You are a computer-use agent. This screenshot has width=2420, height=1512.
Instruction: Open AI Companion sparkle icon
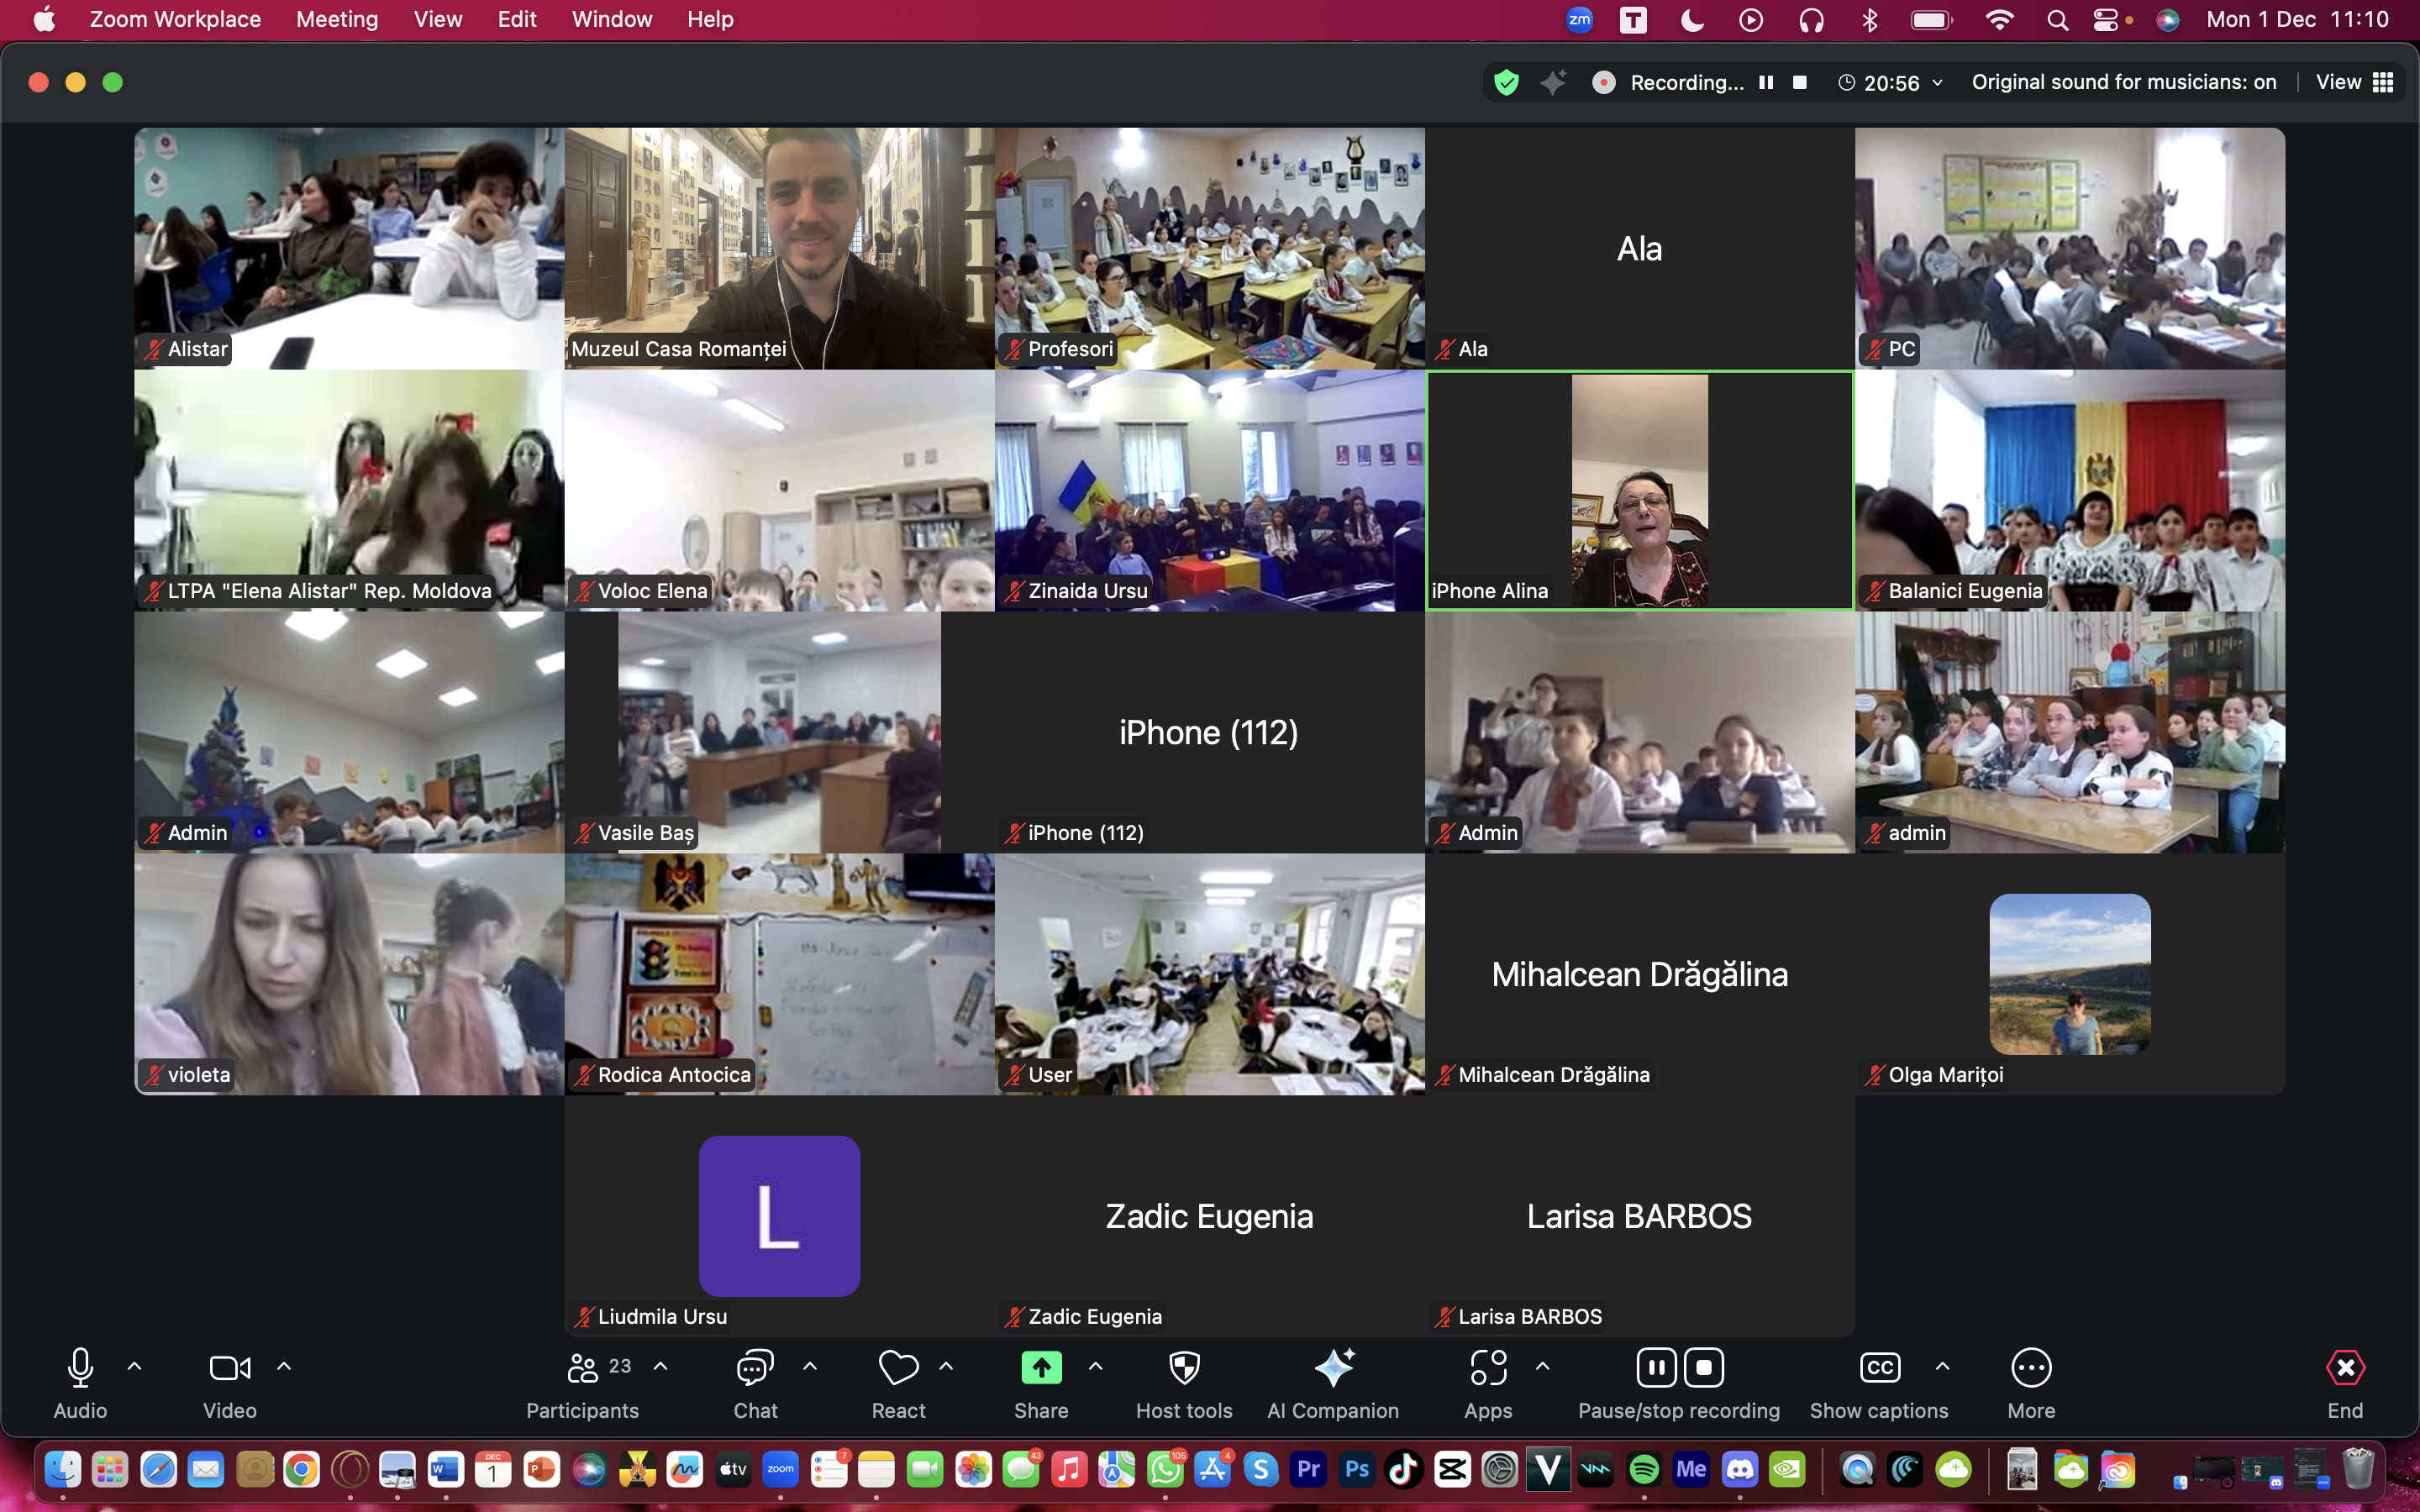[x=1333, y=1368]
